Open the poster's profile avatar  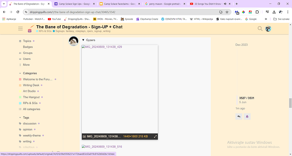pyautogui.click(x=74, y=41)
